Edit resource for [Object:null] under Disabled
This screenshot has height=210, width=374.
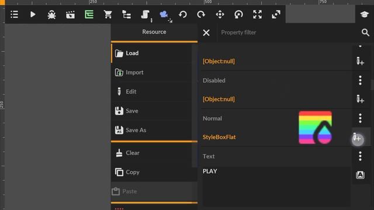point(360,99)
